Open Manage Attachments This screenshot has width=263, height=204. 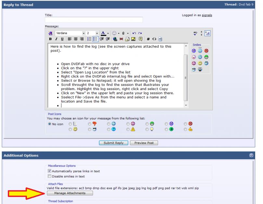click(70, 193)
